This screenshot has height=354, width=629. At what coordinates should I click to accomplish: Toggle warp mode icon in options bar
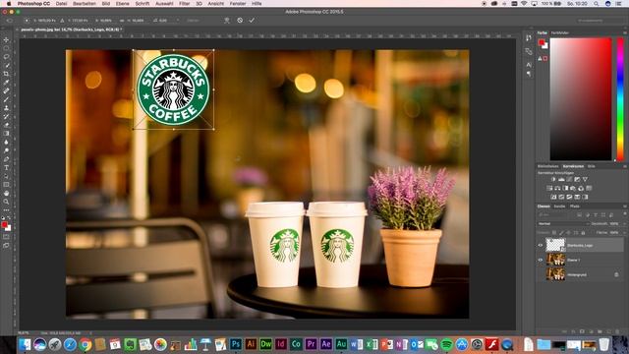pyautogui.click(x=227, y=20)
